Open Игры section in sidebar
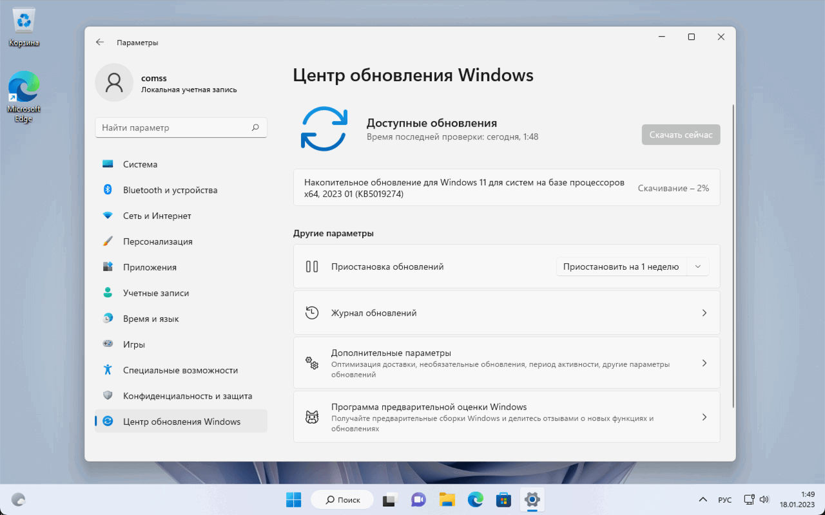The image size is (825, 515). (180, 344)
